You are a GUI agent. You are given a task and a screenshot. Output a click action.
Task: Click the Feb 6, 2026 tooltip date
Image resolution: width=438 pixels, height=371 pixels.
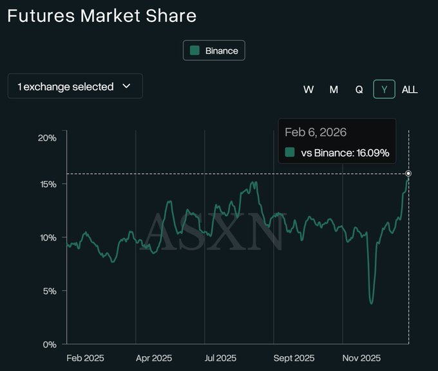point(316,132)
